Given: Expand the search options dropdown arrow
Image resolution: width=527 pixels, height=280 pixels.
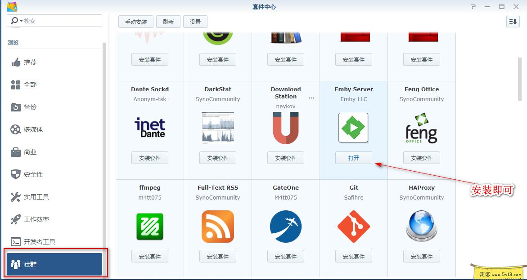Looking at the screenshot, I should (x=21, y=21).
